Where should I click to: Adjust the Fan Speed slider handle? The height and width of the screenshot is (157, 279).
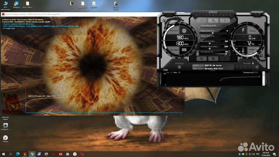coord(226,54)
